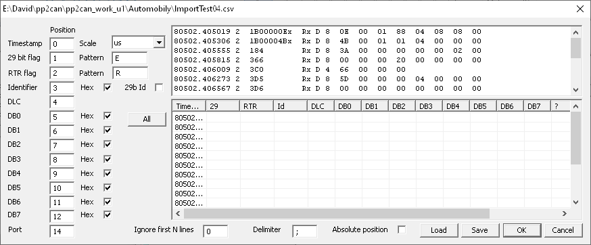Select the raw line with identifier 3D5
This screenshot has height=245, width=591.
coord(327,79)
